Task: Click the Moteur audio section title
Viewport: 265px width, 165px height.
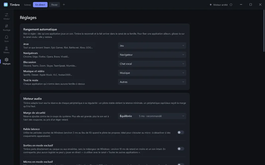Action: [32, 99]
